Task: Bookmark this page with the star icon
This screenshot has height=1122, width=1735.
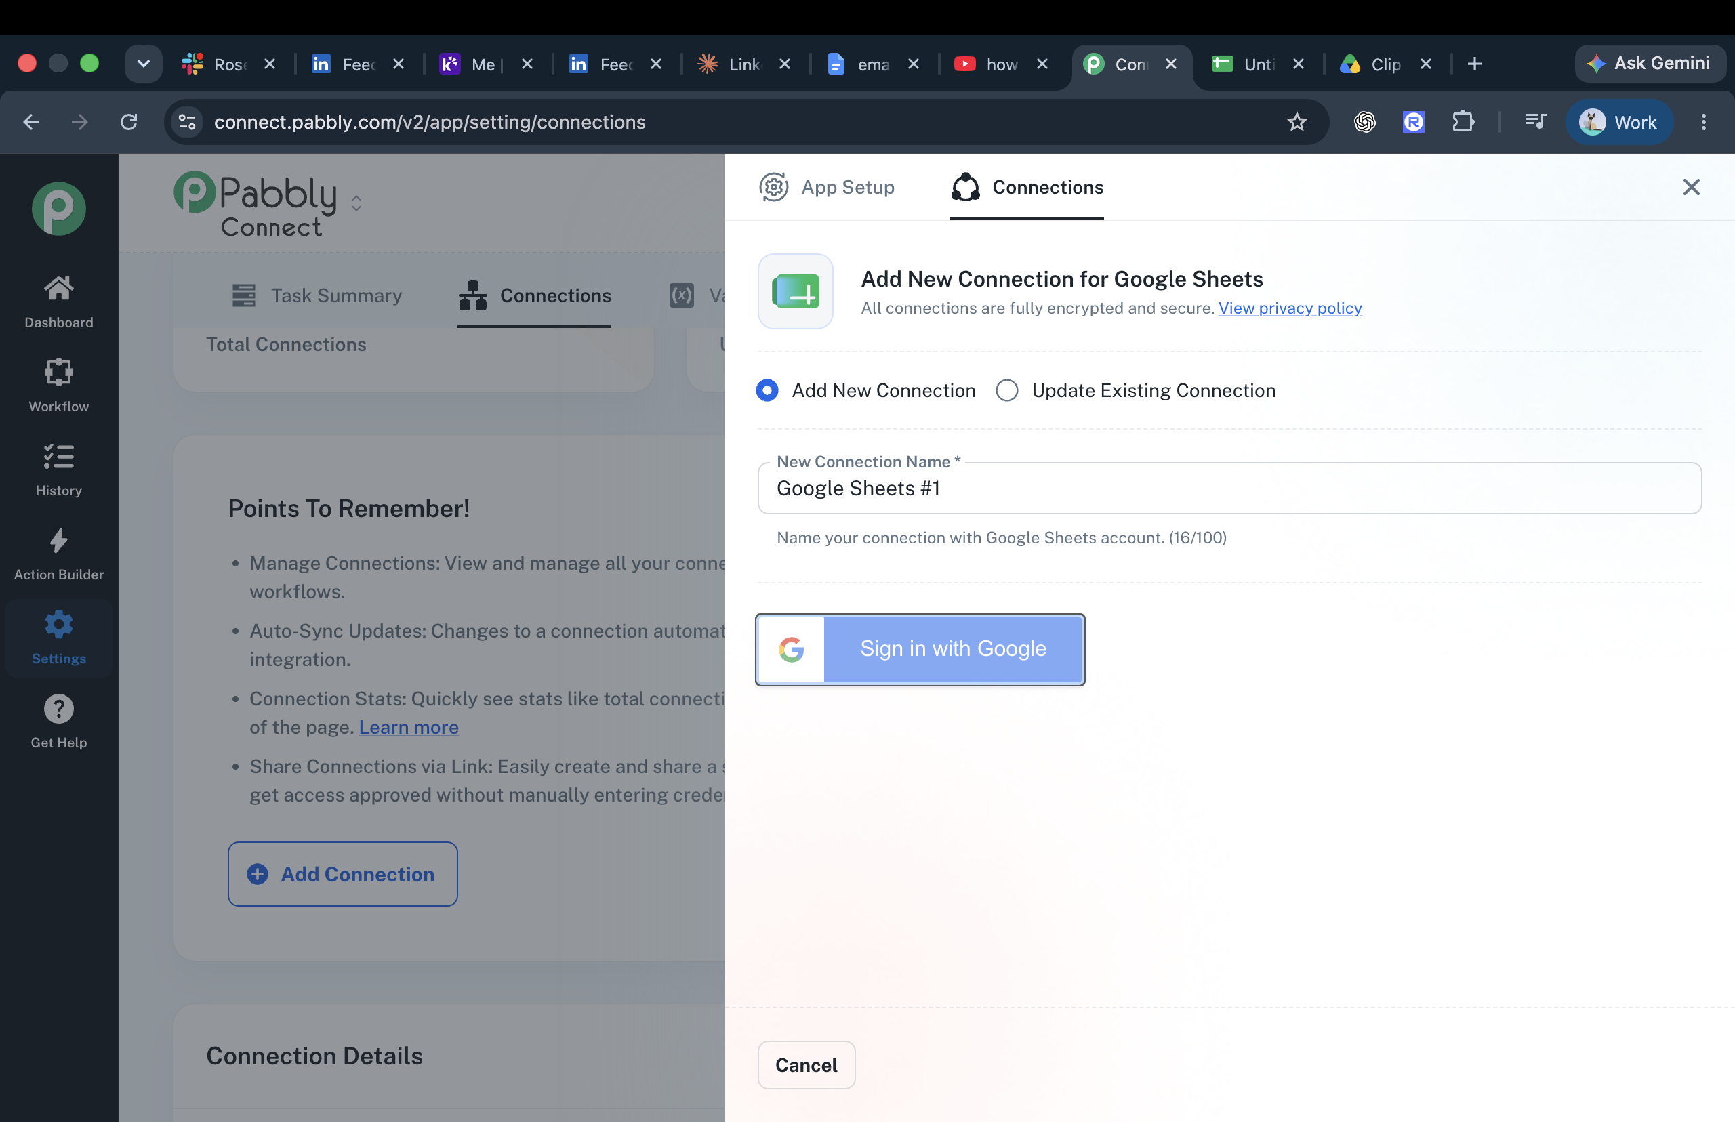Action: click(1297, 122)
